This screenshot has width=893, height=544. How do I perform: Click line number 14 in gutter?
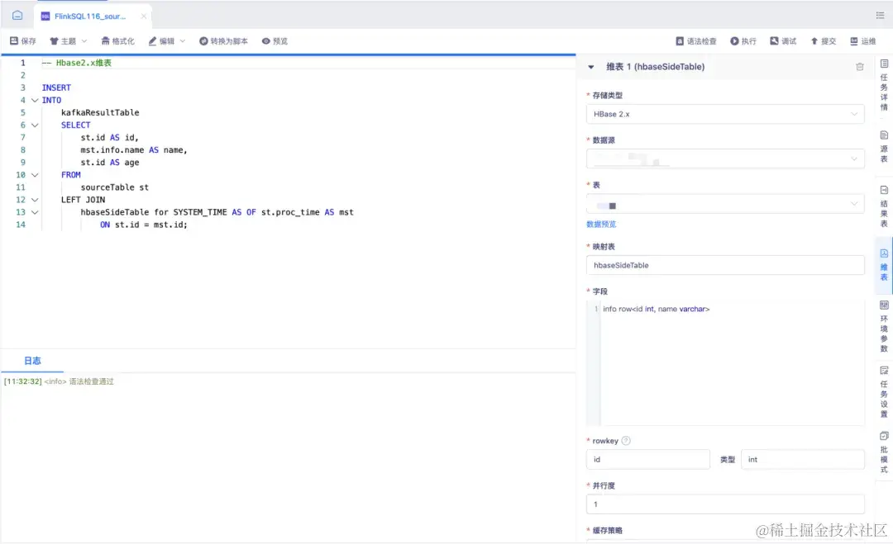pyautogui.click(x=21, y=225)
